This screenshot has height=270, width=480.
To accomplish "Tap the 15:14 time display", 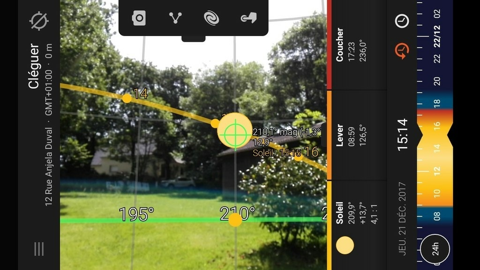I will coord(402,135).
